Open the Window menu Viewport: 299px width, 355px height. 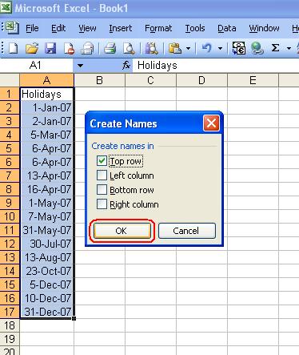264,28
